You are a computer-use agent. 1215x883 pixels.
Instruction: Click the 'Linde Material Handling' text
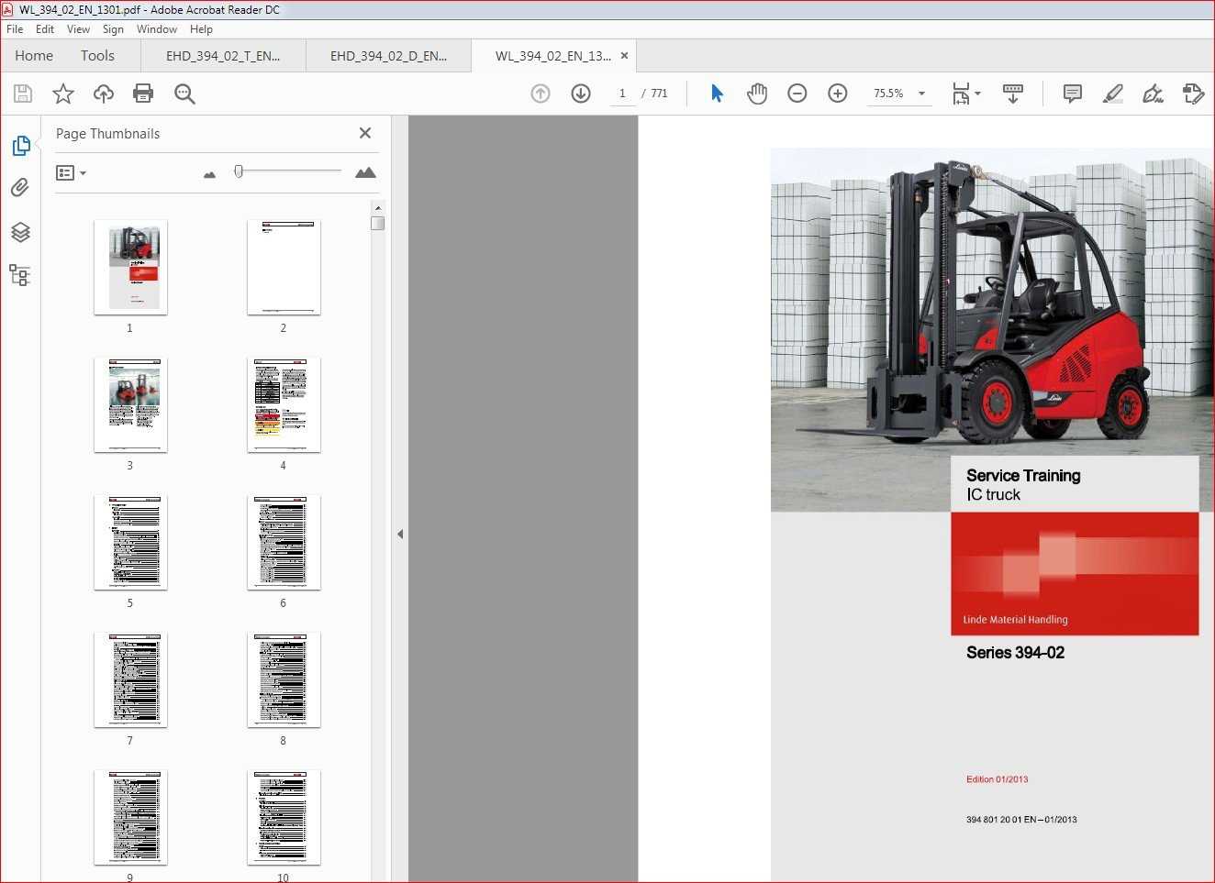[1015, 620]
